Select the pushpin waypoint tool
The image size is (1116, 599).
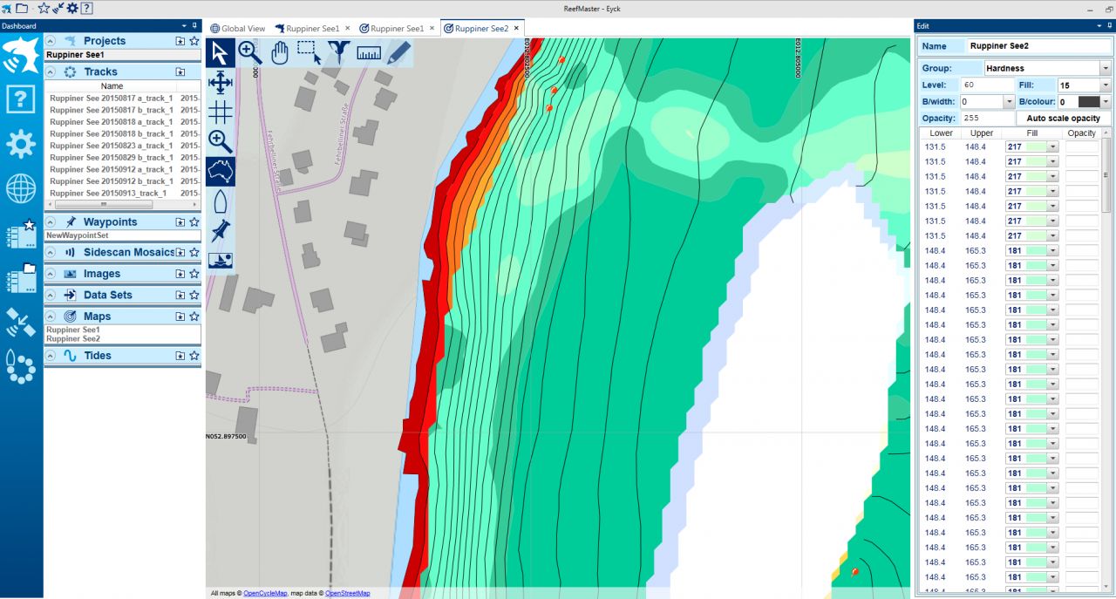pos(221,231)
